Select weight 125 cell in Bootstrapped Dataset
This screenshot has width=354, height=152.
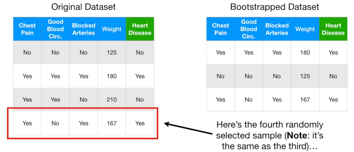coord(305,76)
